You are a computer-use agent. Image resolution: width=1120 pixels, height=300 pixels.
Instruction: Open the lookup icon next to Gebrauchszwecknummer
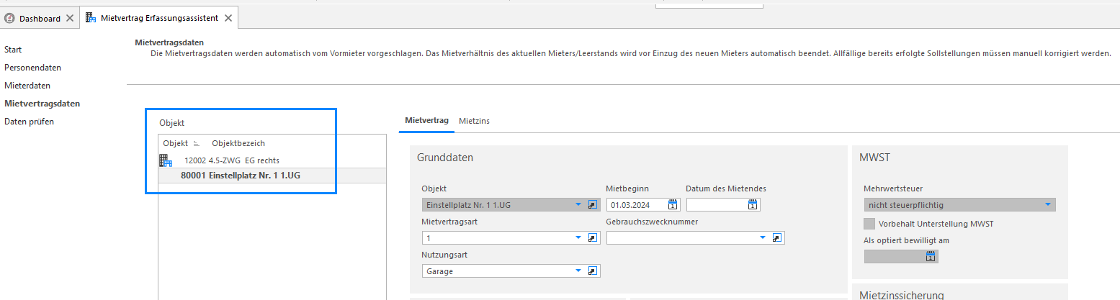point(777,237)
